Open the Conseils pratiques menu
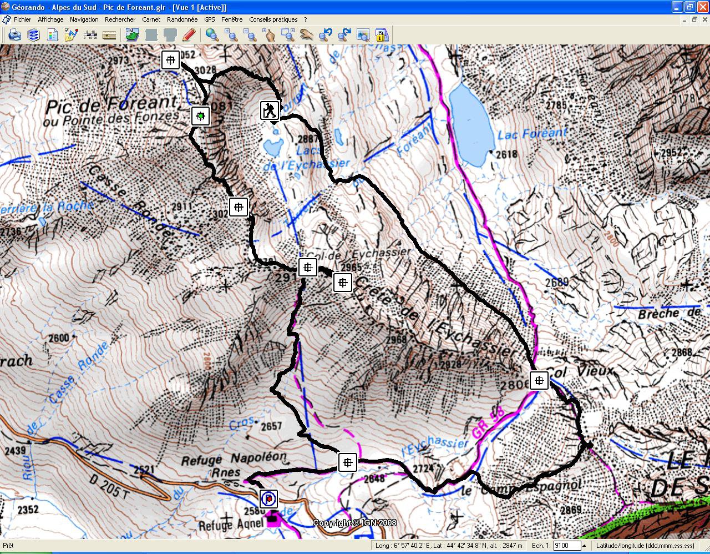The width and height of the screenshot is (710, 554). 273,19
